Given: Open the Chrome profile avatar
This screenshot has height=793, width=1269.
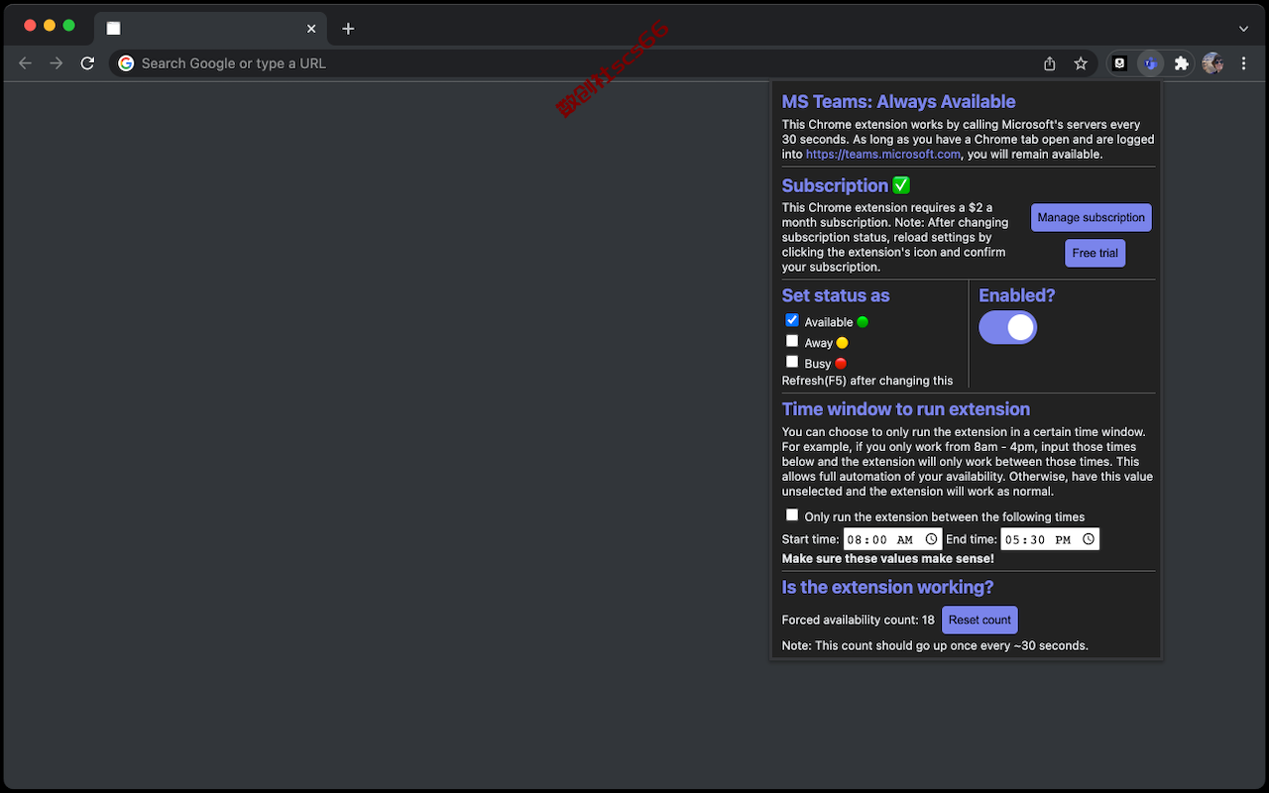Looking at the screenshot, I should [1212, 63].
